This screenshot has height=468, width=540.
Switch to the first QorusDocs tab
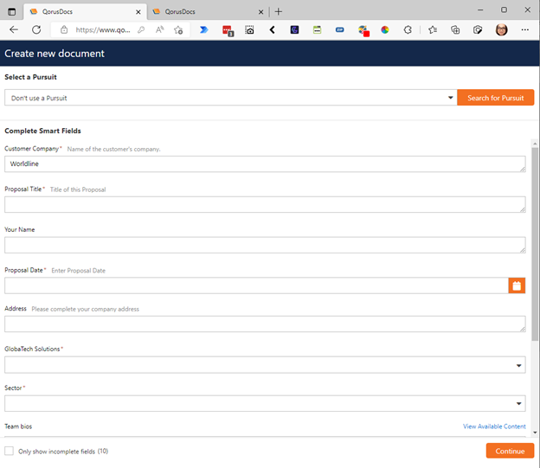[x=85, y=12]
